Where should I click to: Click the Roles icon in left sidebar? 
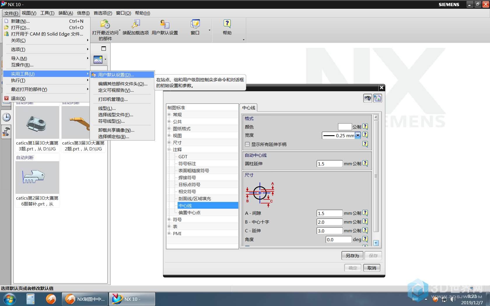(x=6, y=132)
